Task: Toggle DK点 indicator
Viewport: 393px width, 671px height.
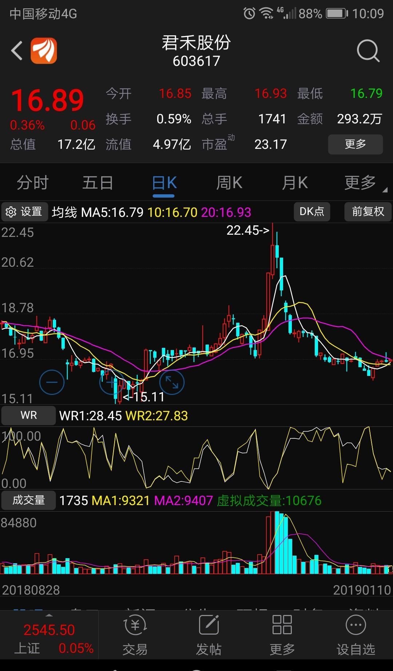Action: pos(312,211)
